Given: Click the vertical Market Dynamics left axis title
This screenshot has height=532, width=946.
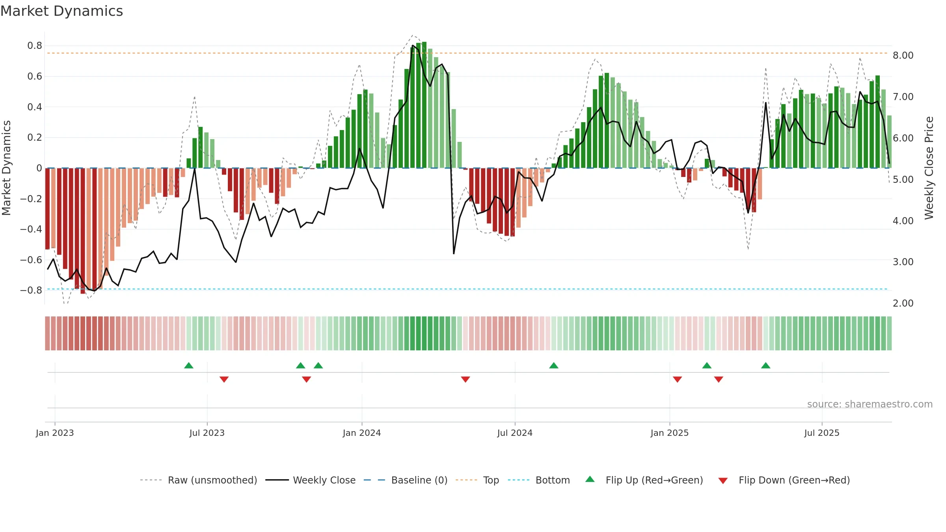Looking at the screenshot, I should click(x=6, y=168).
